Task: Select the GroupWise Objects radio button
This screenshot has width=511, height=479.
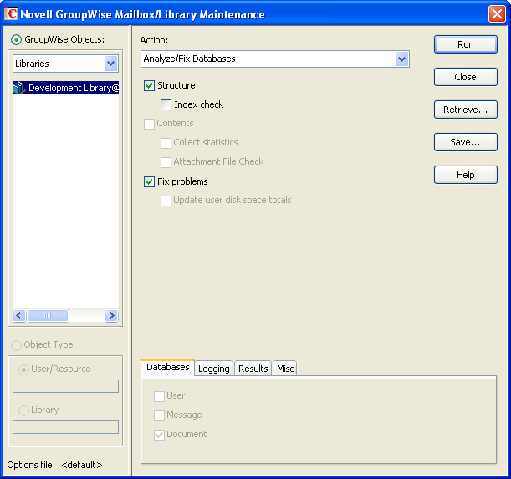Action: point(16,40)
